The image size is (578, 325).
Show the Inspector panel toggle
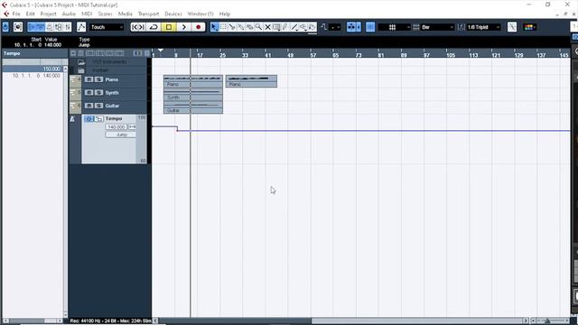[x=33, y=27]
